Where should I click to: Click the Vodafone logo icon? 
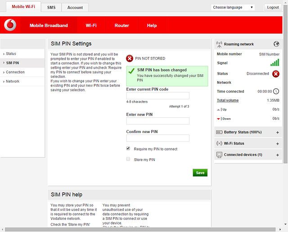click(10, 25)
